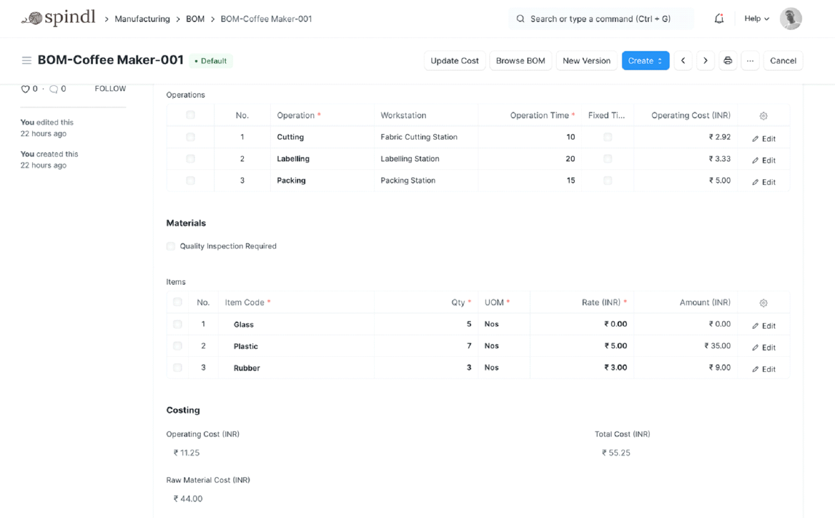Open Items table settings gear
The height and width of the screenshot is (518, 835).
(763, 303)
